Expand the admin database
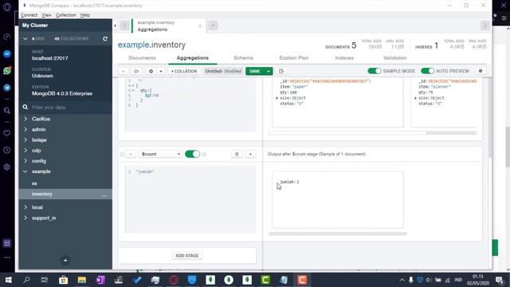 (25, 129)
